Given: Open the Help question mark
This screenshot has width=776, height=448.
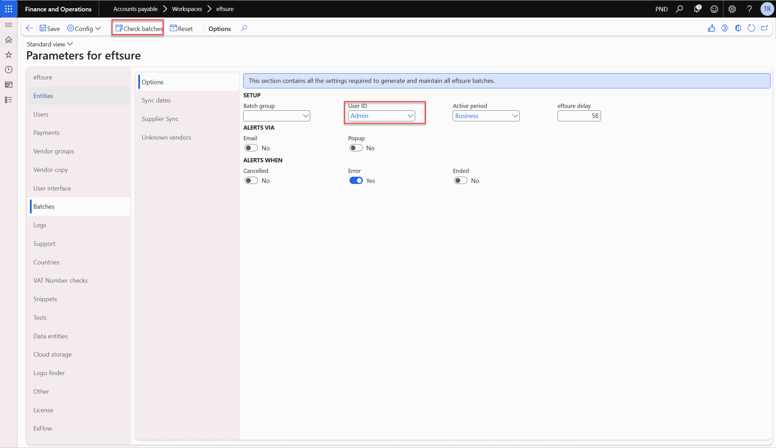Looking at the screenshot, I should [x=750, y=9].
